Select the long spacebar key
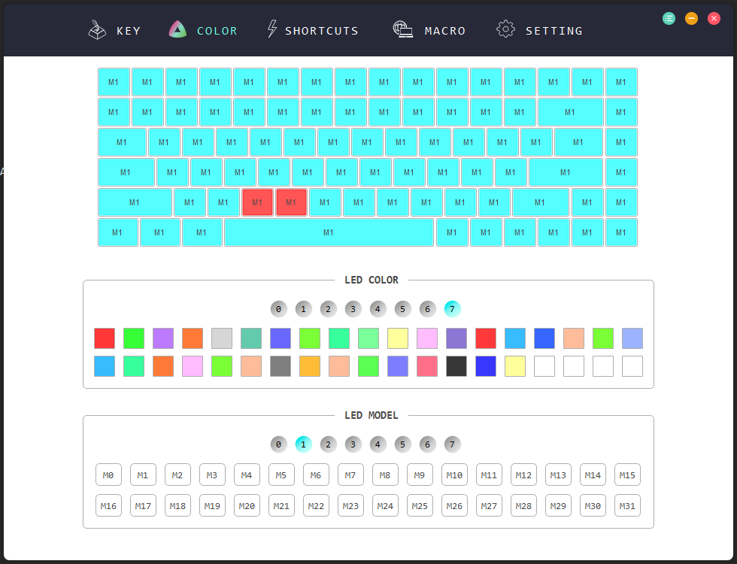 pos(329,232)
